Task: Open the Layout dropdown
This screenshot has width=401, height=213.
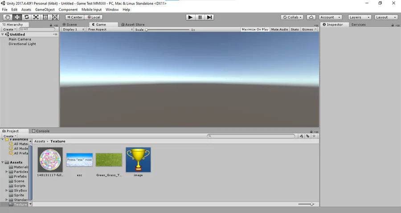Action: click(386, 17)
